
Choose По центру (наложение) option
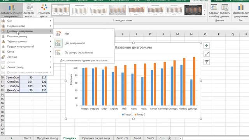pos(84,52)
